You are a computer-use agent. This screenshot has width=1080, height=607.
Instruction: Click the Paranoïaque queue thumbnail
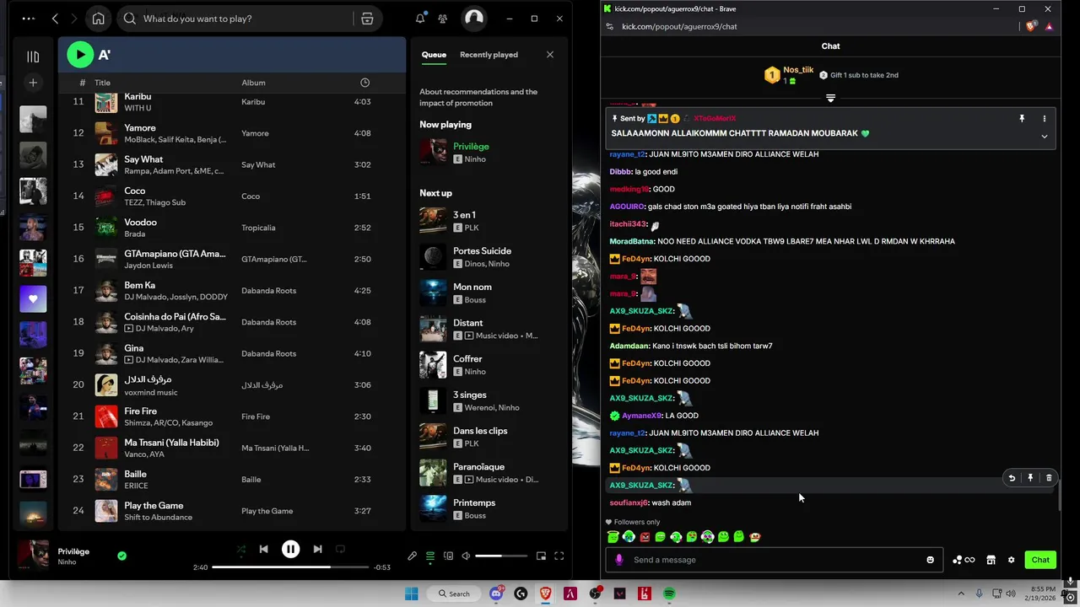pos(433,473)
